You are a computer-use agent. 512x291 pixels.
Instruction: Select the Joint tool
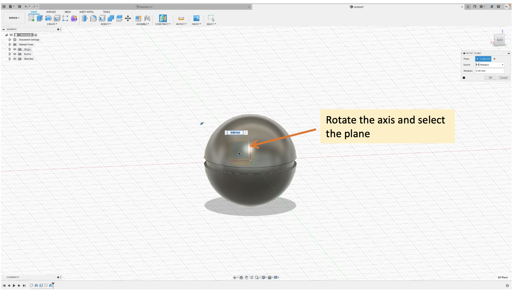(147, 18)
